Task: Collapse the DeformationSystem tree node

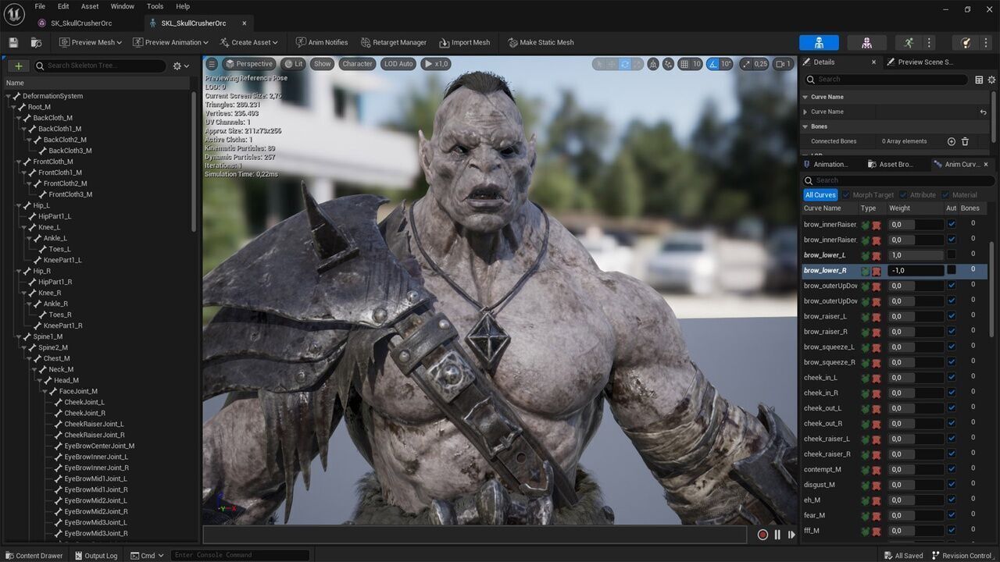Action: (x=8, y=96)
